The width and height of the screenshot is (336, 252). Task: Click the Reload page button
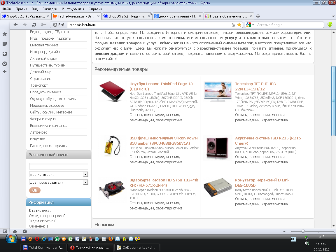34,25
